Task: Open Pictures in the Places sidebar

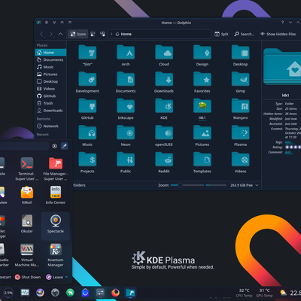Action: pos(50,74)
